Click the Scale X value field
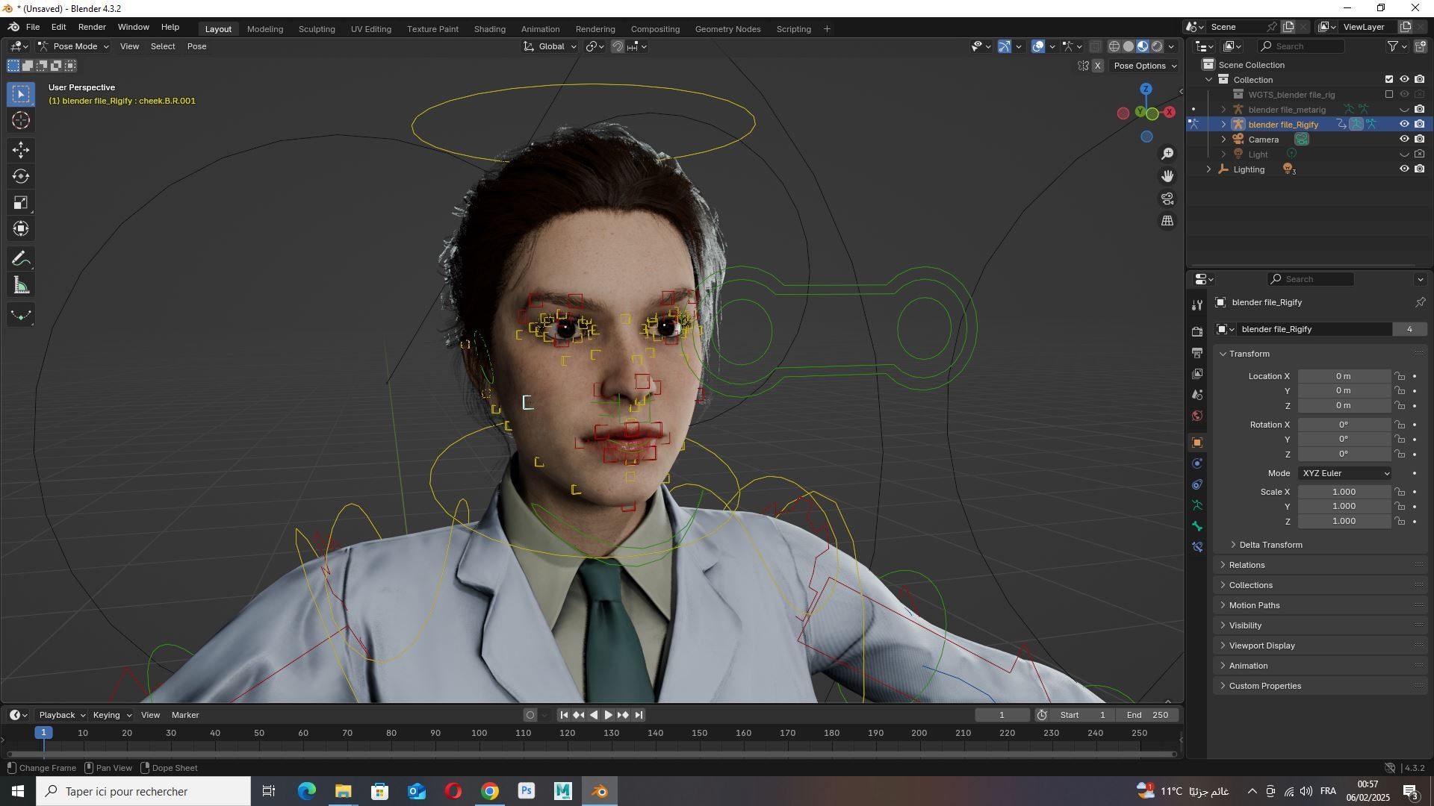This screenshot has height=806, width=1434. [x=1344, y=492]
